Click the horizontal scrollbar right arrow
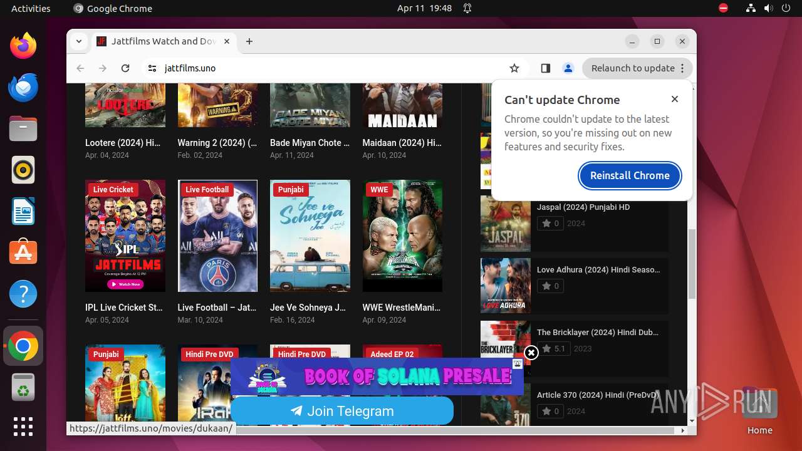Screen dimensions: 802x451 point(683,430)
